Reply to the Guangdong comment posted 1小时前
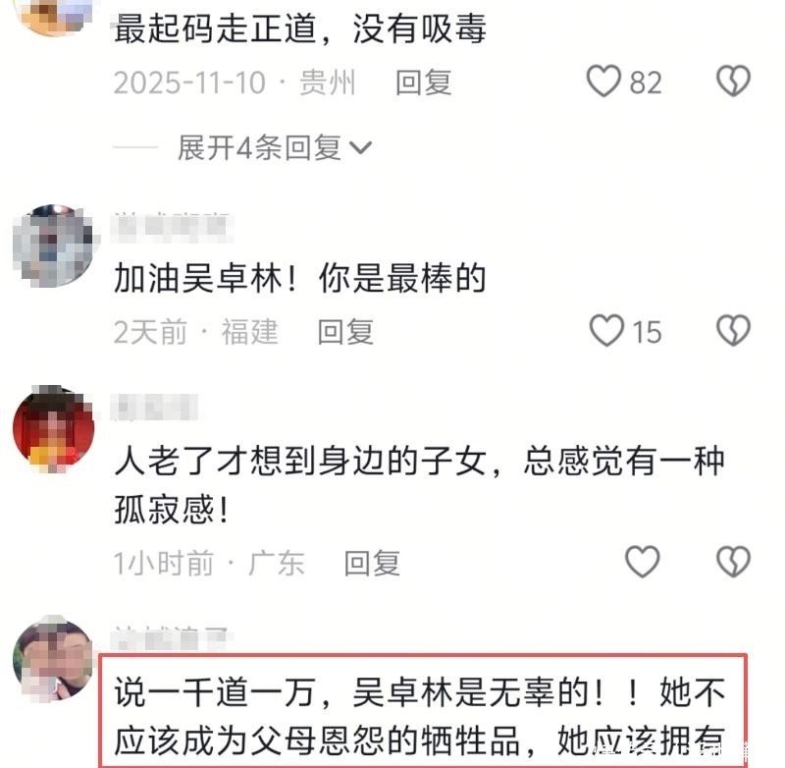Screen dimensions: 785x768 pyautogui.click(x=372, y=563)
